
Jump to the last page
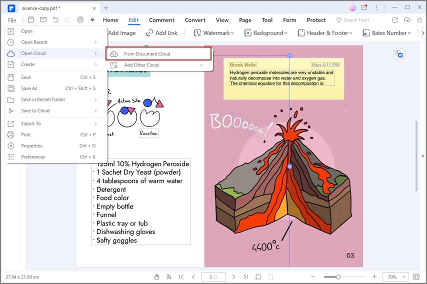coord(245,277)
